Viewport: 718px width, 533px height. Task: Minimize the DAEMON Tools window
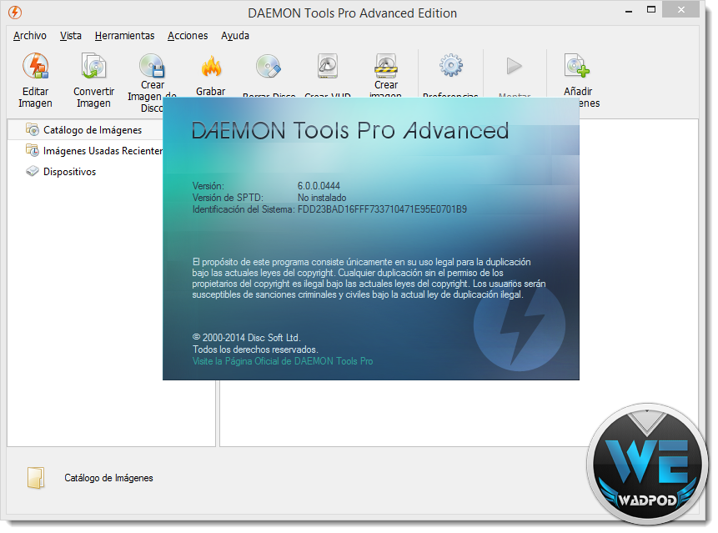(629, 11)
